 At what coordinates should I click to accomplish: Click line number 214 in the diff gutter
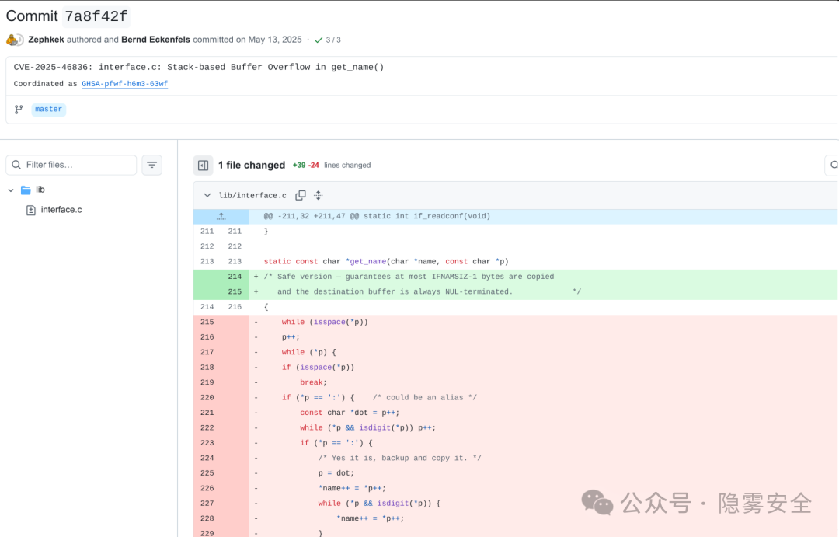(x=235, y=276)
